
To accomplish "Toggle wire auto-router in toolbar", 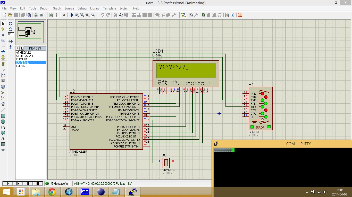I will click(183, 15).
